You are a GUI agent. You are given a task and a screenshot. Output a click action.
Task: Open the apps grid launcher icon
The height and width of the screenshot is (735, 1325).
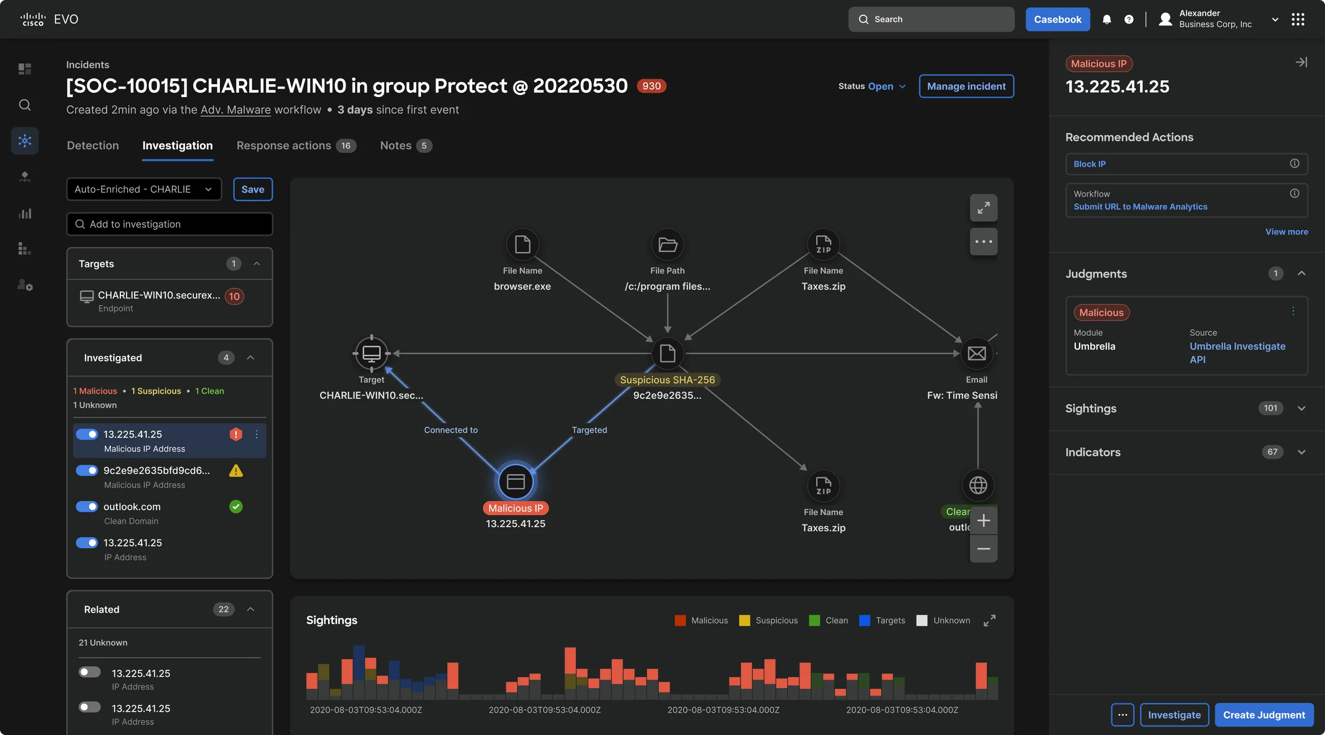[x=1298, y=20]
